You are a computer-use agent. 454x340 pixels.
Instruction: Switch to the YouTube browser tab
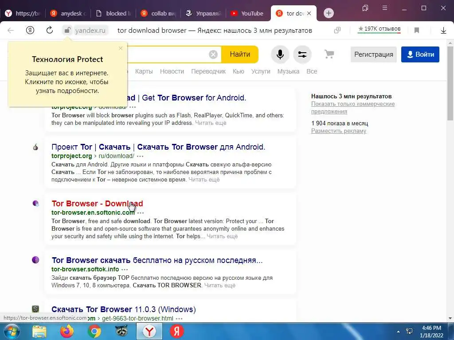click(x=248, y=13)
